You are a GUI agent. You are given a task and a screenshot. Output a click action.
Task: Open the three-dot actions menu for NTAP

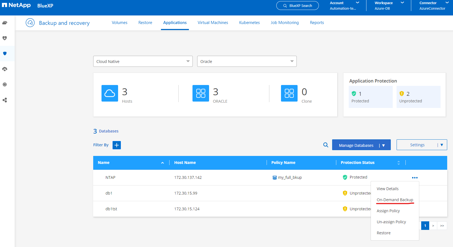415,178
